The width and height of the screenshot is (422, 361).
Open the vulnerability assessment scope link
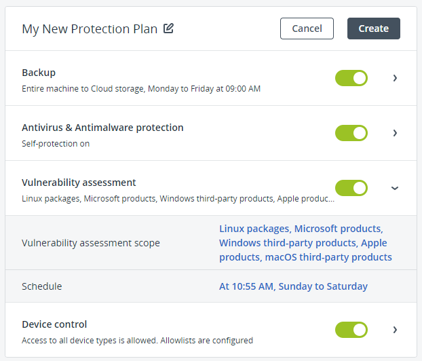pyautogui.click(x=305, y=243)
